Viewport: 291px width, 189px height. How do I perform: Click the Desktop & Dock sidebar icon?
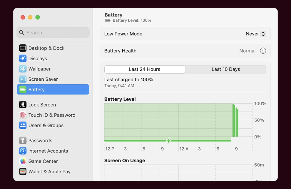pos(23,48)
